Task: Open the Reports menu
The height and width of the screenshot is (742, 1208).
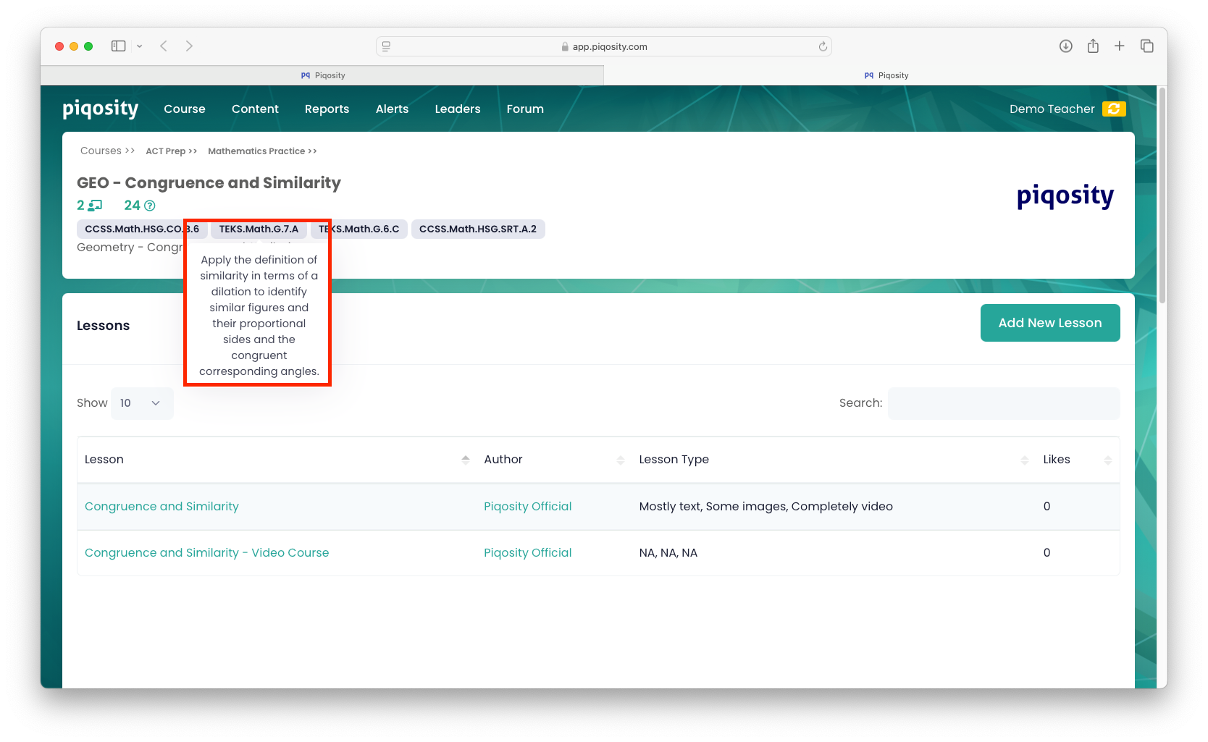Action: tap(327, 109)
